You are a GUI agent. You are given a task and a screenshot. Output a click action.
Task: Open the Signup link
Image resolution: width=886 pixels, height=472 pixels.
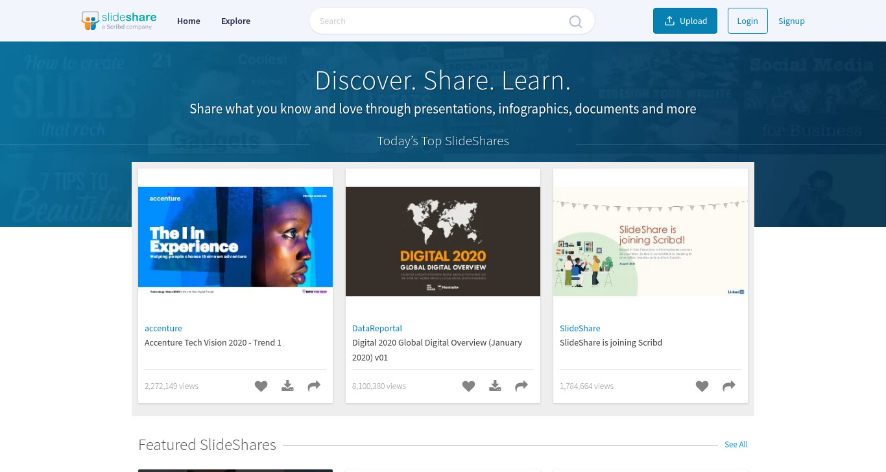coord(791,21)
